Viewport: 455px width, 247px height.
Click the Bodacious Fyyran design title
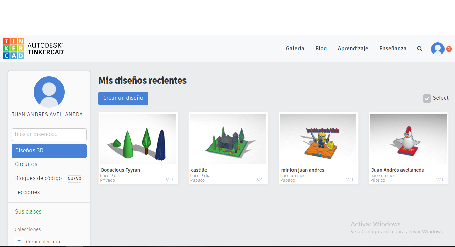click(121, 170)
